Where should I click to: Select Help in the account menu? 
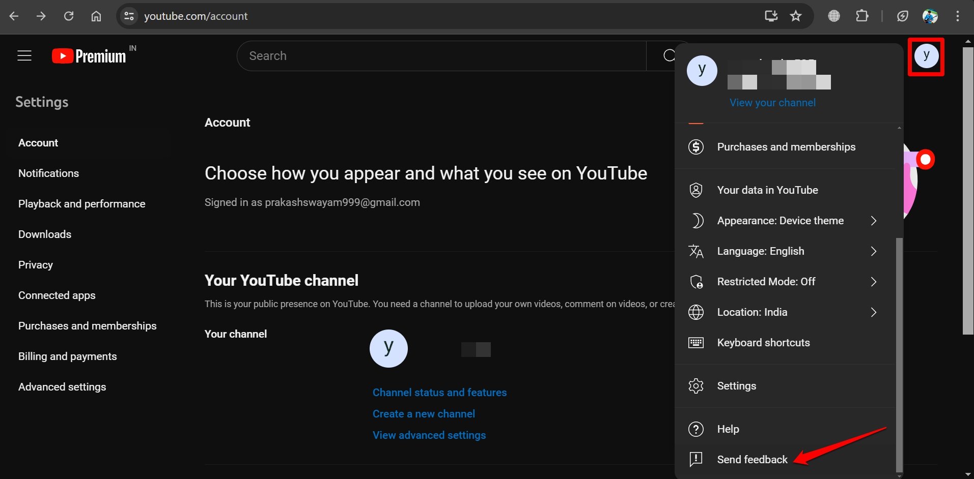click(785, 429)
